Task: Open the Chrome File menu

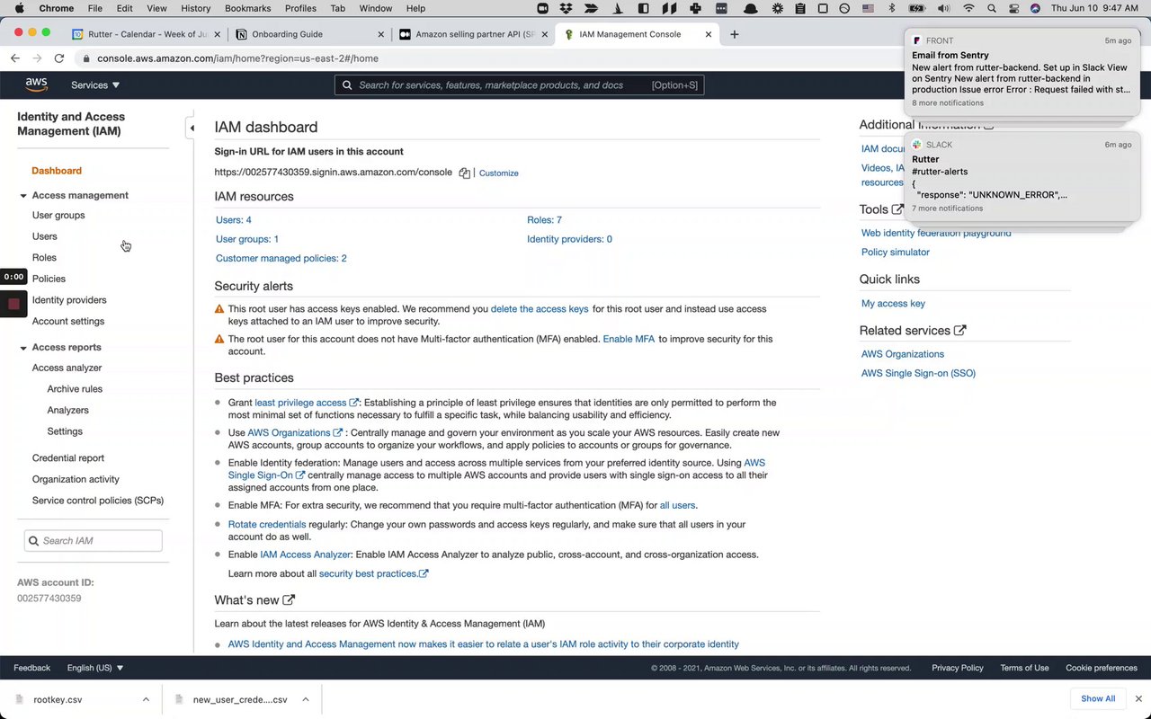Action: (96, 8)
